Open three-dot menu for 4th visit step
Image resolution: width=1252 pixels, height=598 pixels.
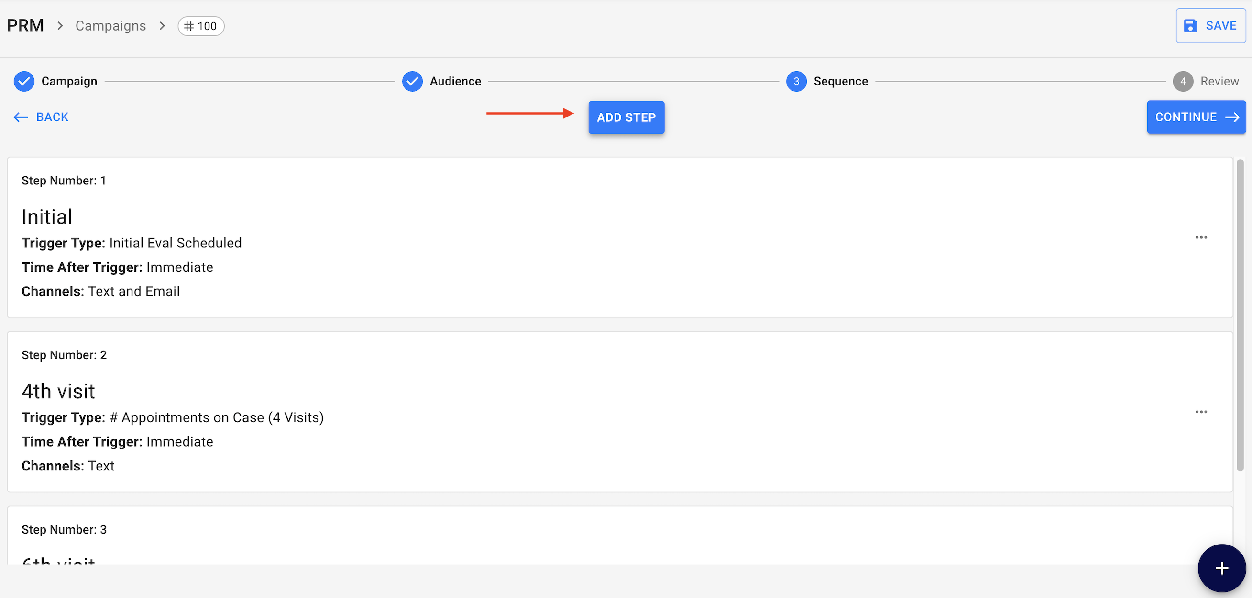point(1201,412)
